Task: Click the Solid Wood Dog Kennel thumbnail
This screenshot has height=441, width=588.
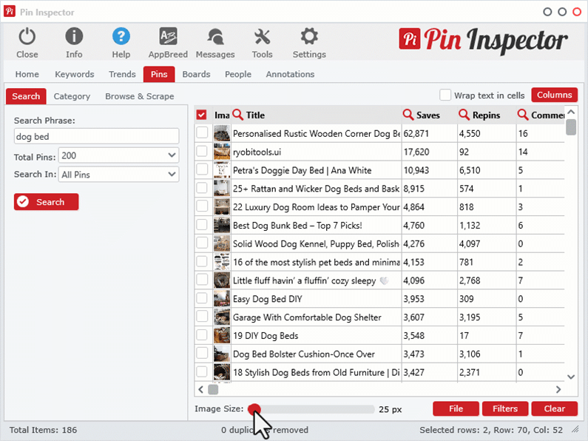Action: (x=222, y=243)
